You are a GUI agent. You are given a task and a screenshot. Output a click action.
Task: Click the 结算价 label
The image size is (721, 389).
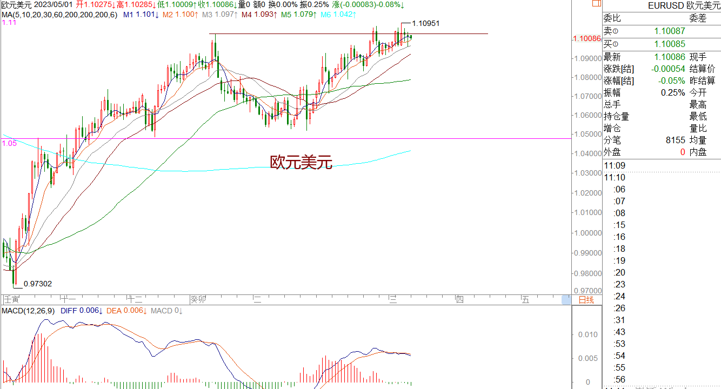click(702, 69)
